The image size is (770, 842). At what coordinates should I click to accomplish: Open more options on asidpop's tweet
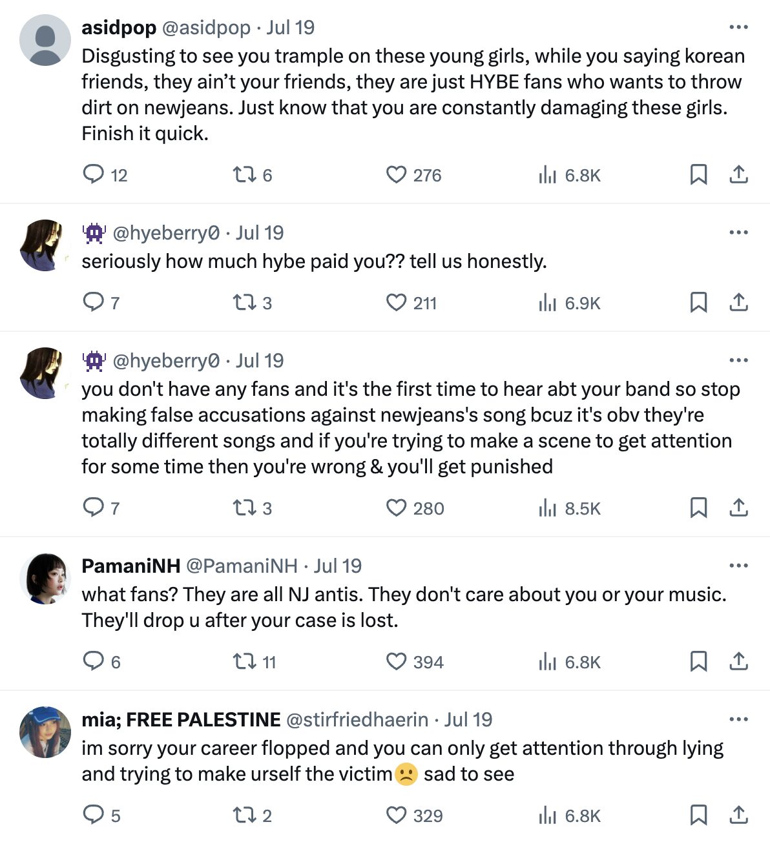(738, 27)
